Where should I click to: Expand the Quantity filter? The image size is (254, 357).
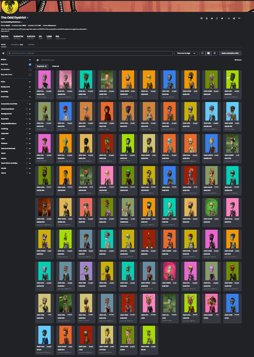point(16,92)
